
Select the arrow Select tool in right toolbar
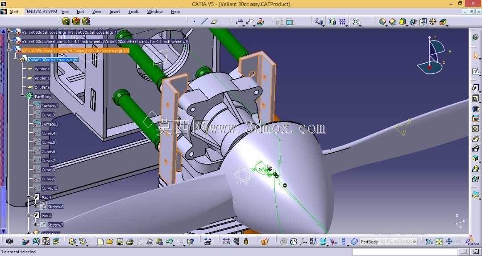coord(476,56)
